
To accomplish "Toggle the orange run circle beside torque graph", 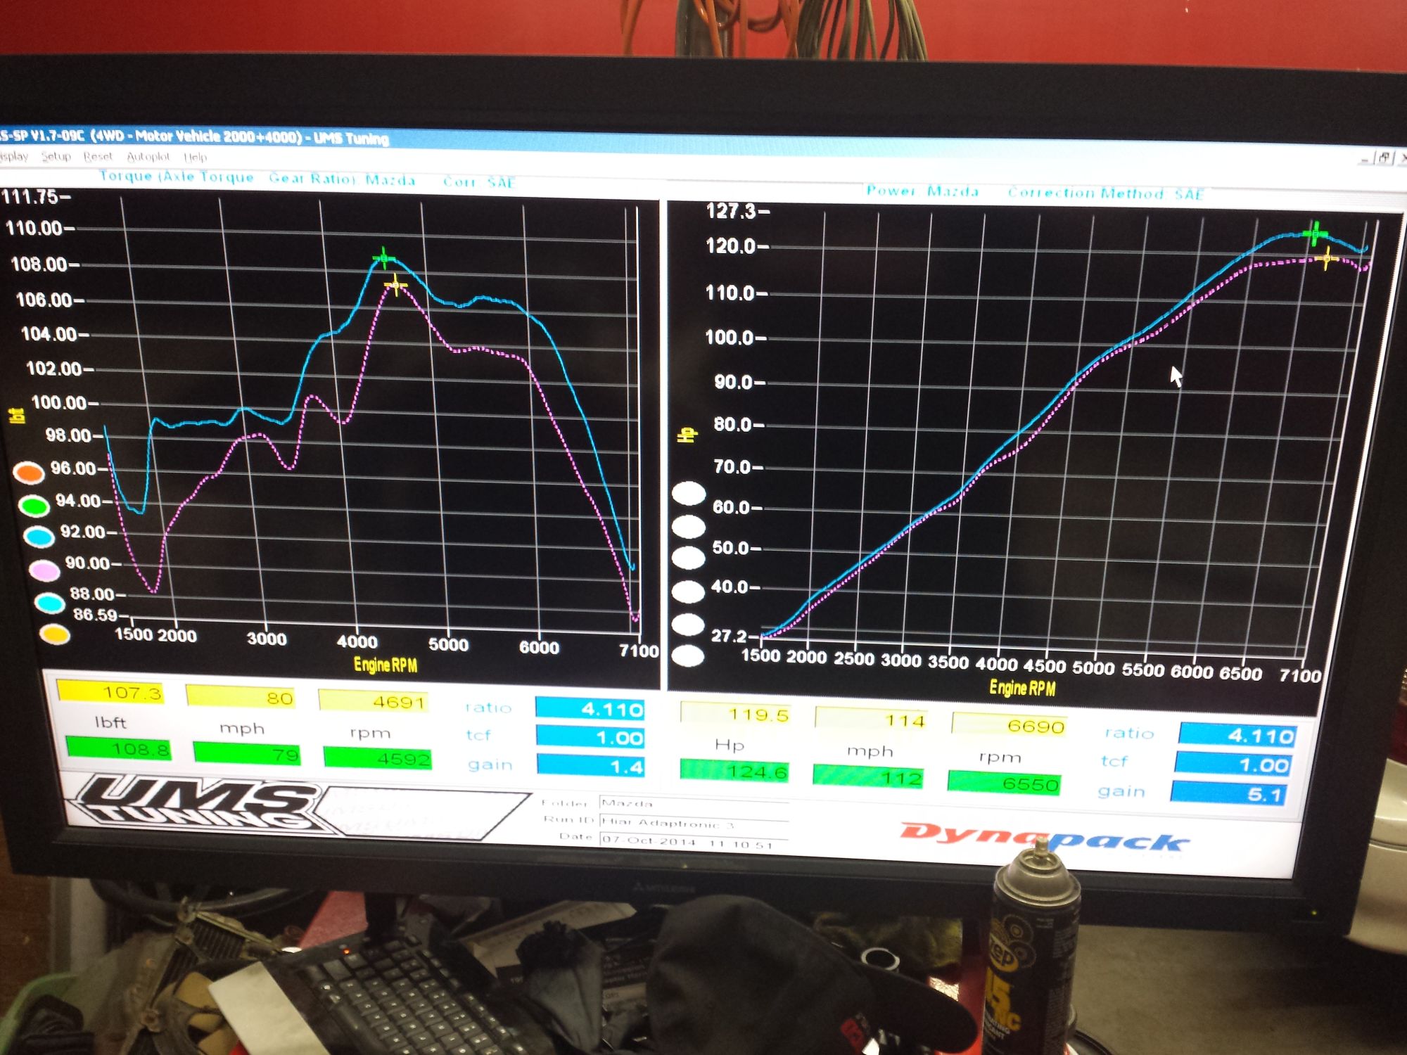I will pos(29,473).
